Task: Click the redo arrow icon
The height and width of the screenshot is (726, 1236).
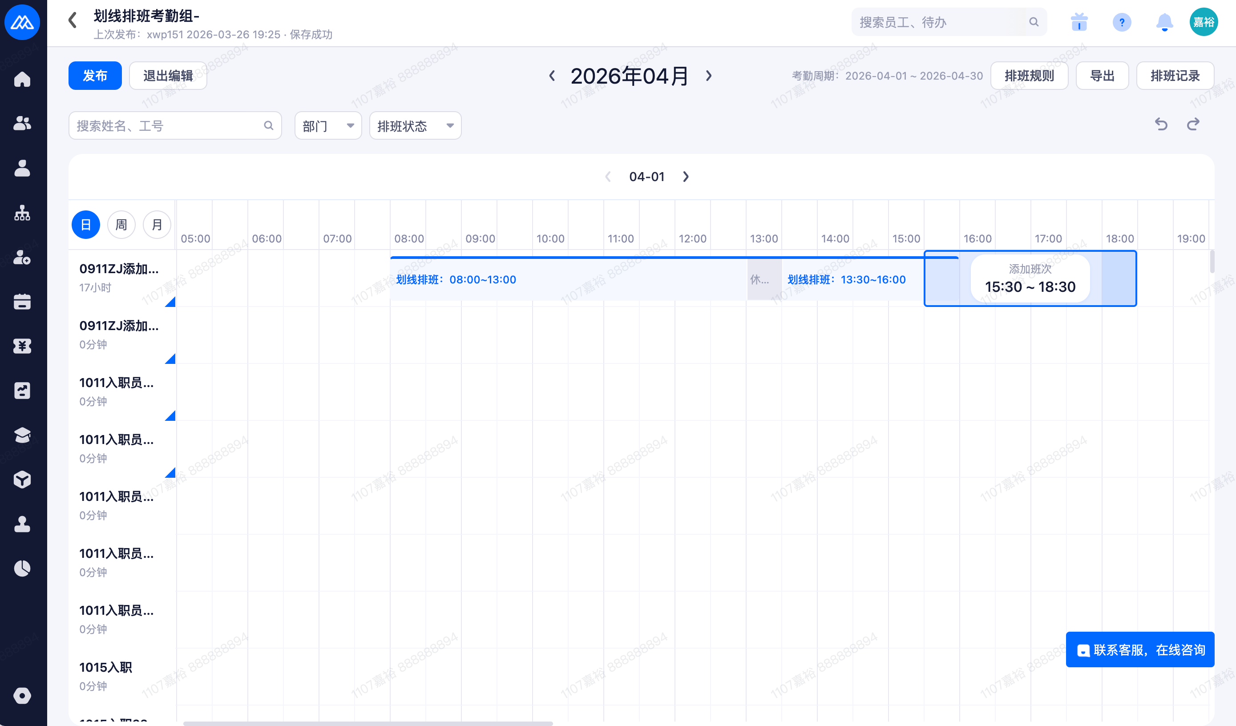Action: point(1193,125)
